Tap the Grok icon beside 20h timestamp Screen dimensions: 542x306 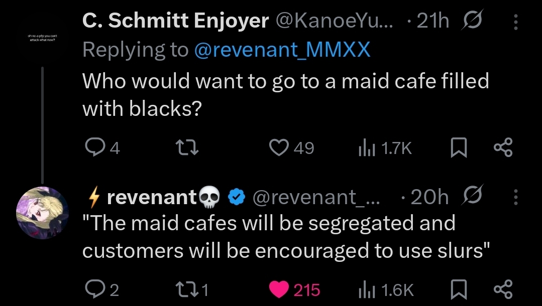click(x=472, y=196)
